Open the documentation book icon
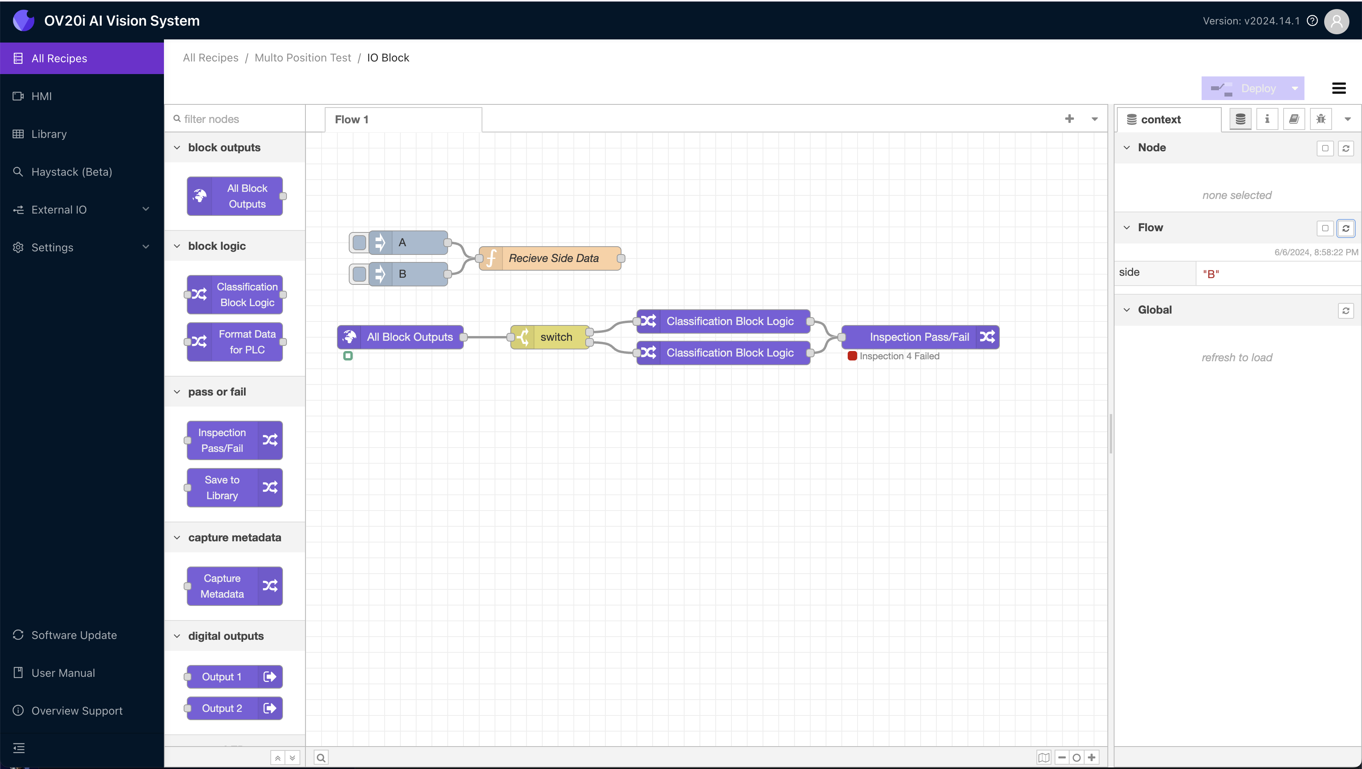The width and height of the screenshot is (1362, 769). (1294, 119)
